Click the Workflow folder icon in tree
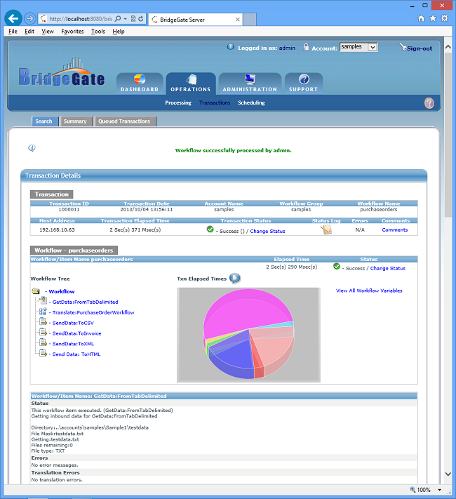 pyautogui.click(x=36, y=291)
